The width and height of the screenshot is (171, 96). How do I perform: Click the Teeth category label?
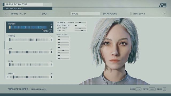[x=11, y=36]
